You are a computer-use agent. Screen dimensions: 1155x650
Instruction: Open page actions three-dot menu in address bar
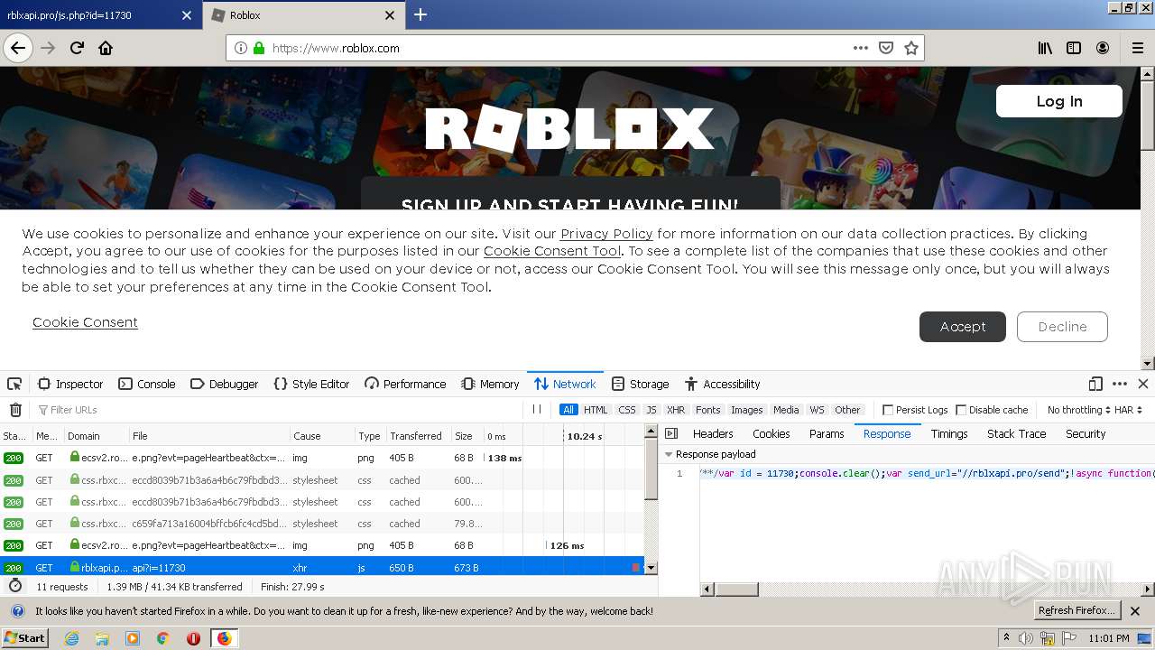tap(861, 48)
